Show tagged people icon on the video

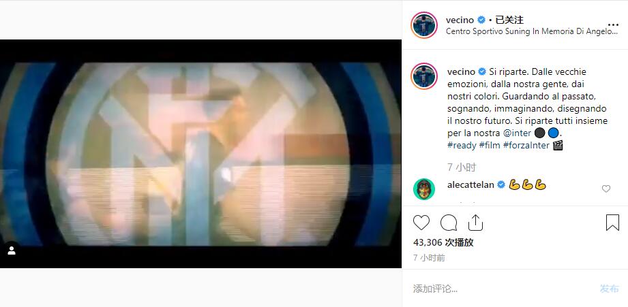click(12, 251)
